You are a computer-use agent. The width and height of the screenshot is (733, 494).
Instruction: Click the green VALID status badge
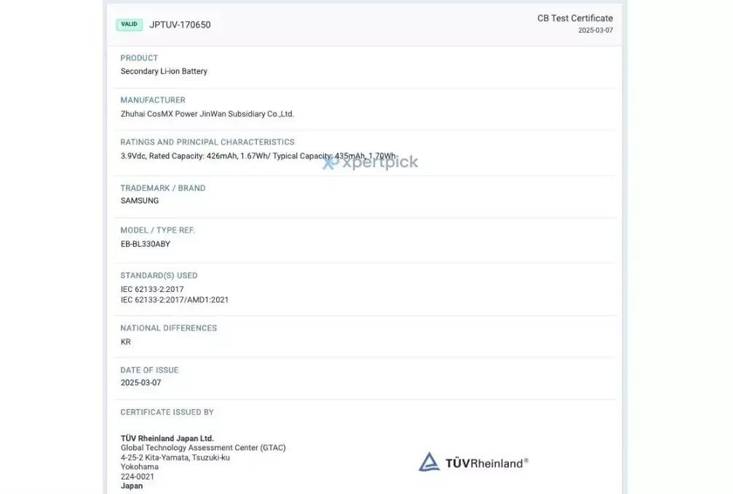pos(130,24)
